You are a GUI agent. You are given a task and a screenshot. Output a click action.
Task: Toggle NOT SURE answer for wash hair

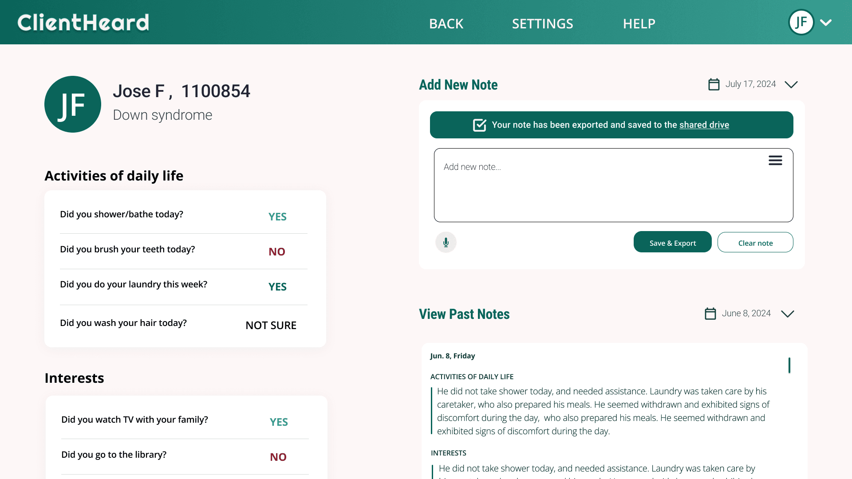pos(271,325)
